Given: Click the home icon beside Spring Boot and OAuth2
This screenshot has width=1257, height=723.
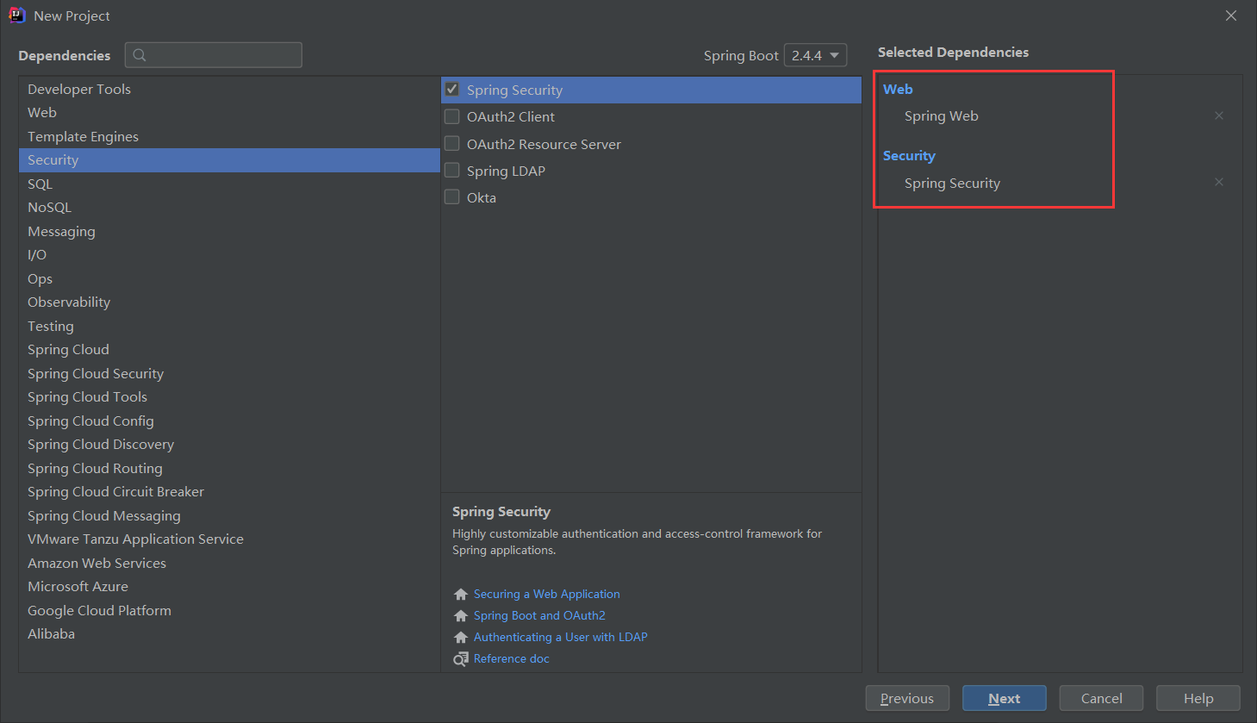Looking at the screenshot, I should [461, 616].
